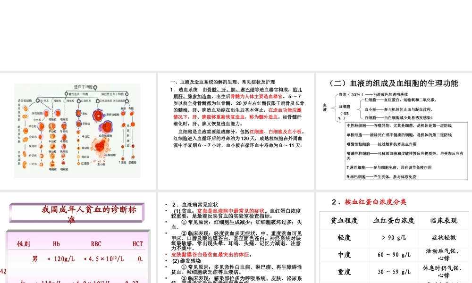Click the 30 ~ 59 g/L cell
This screenshot has width=472, height=283.
click(x=394, y=272)
